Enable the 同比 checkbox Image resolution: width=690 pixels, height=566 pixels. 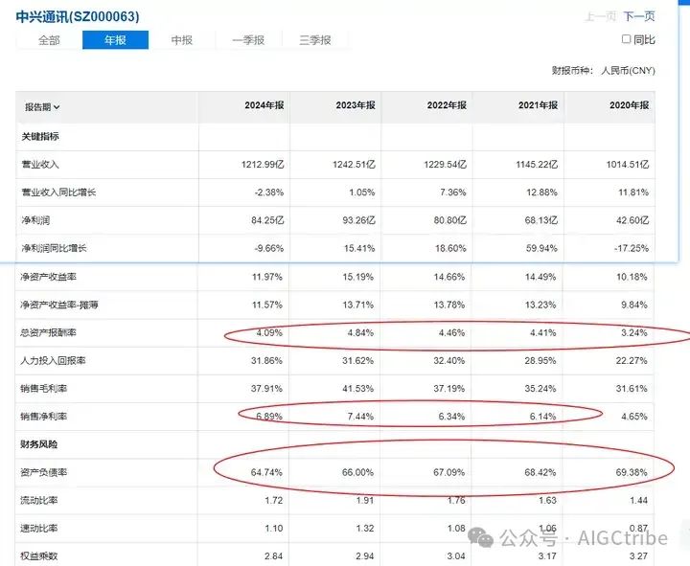[626, 39]
